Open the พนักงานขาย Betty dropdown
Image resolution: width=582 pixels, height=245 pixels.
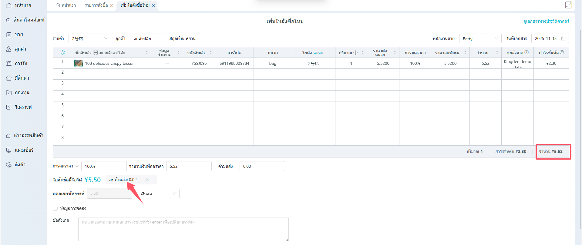[x=480, y=38]
